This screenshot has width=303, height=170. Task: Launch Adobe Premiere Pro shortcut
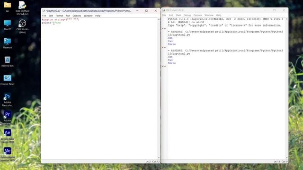coord(8,118)
